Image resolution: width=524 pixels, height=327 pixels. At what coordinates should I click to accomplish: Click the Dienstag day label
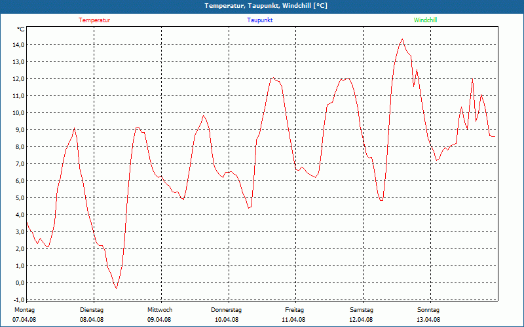click(92, 310)
